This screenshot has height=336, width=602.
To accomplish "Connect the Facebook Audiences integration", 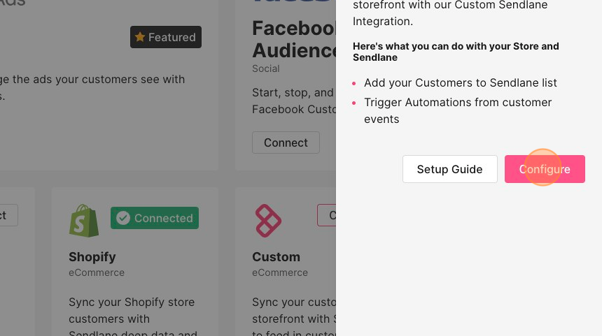I will point(286,143).
